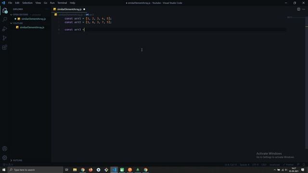Open the Extensions view
Viewport: 308px width, 173px height.
(5, 47)
